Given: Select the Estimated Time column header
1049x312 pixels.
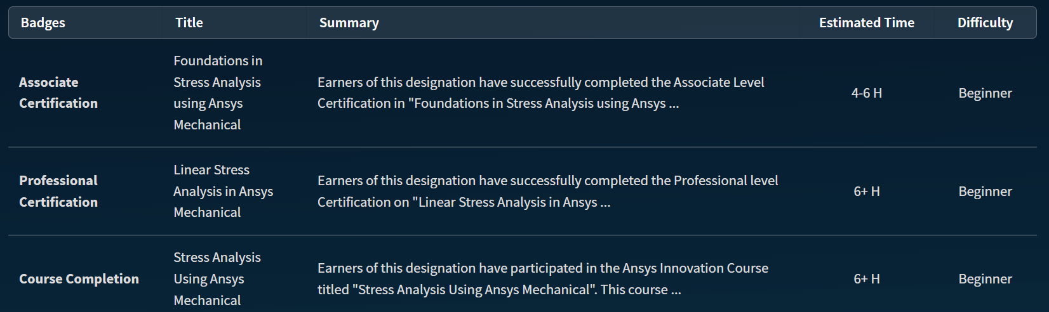Looking at the screenshot, I should coord(867,23).
